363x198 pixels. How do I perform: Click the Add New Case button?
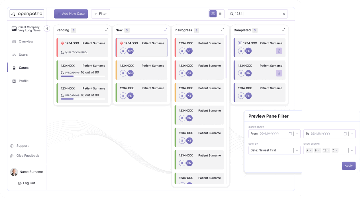[x=71, y=13]
